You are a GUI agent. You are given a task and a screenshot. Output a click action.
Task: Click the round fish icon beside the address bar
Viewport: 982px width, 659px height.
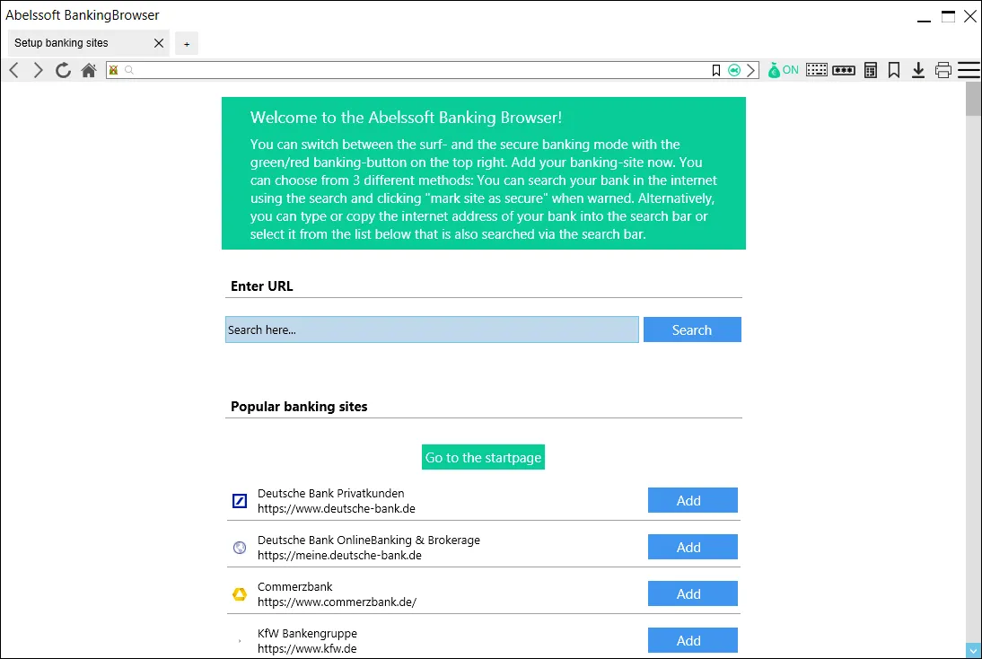(734, 69)
